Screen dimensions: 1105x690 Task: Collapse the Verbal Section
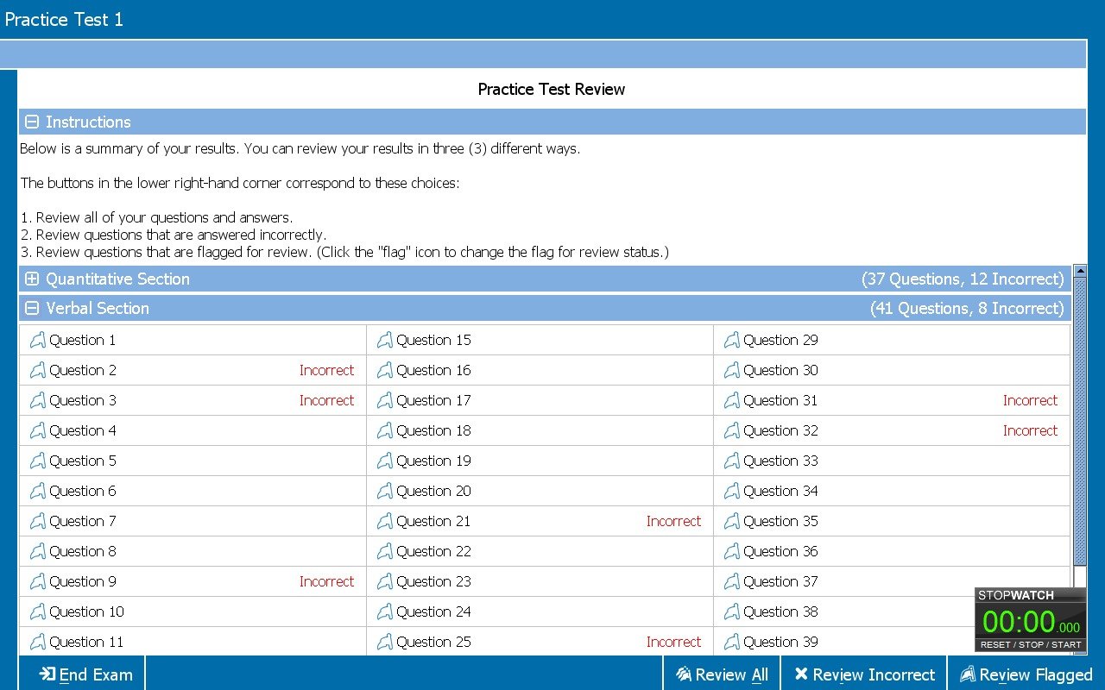click(x=32, y=309)
